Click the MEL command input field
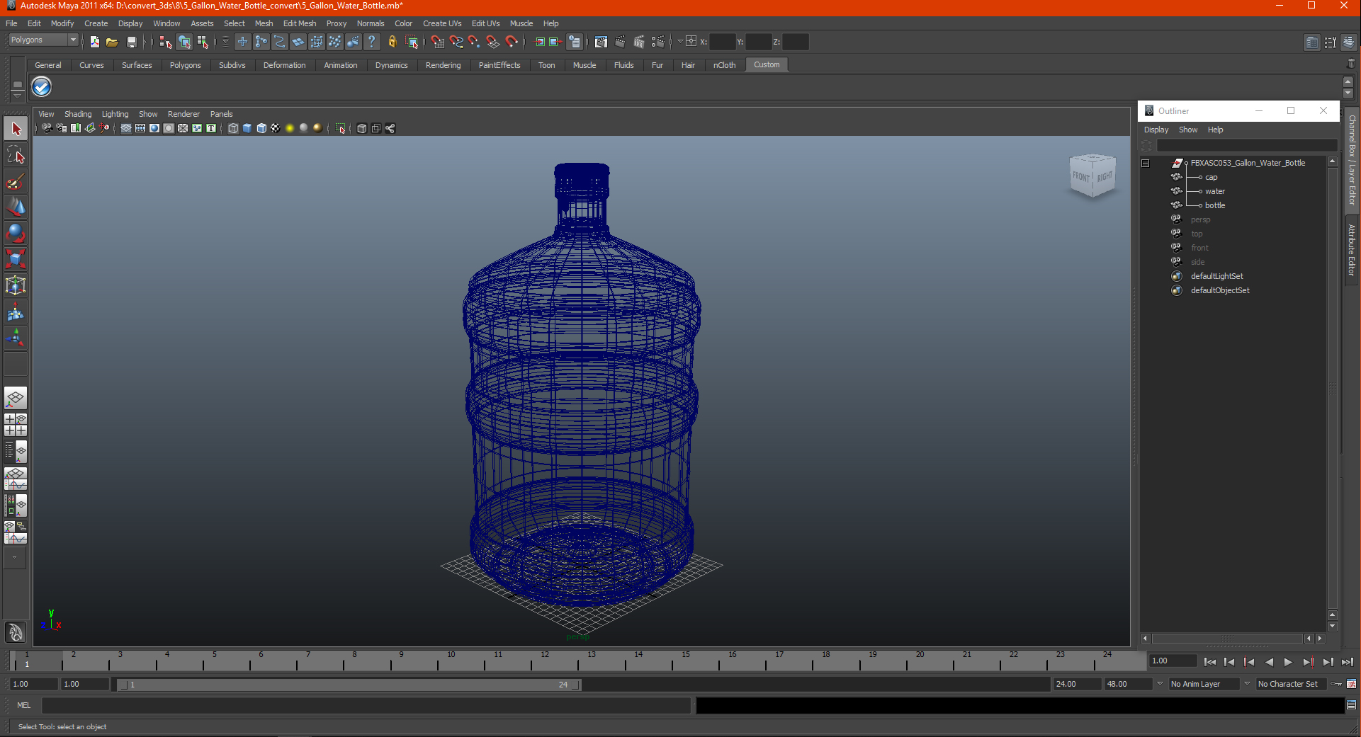Screen dimensions: 1361x737 (x=366, y=705)
